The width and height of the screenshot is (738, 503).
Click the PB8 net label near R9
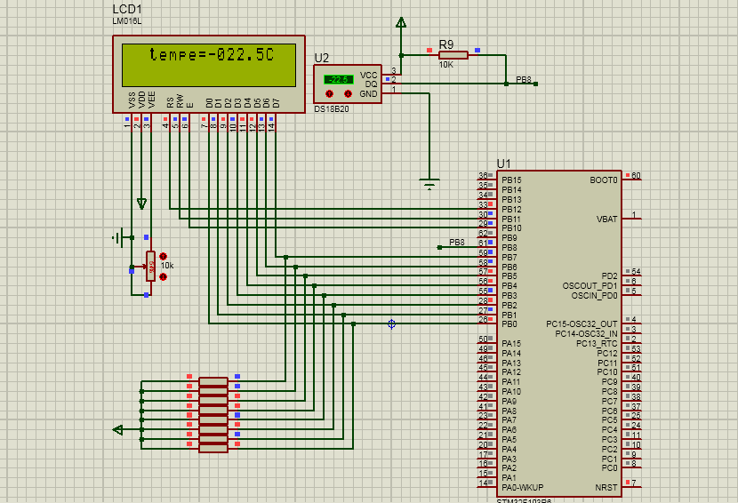pos(524,79)
